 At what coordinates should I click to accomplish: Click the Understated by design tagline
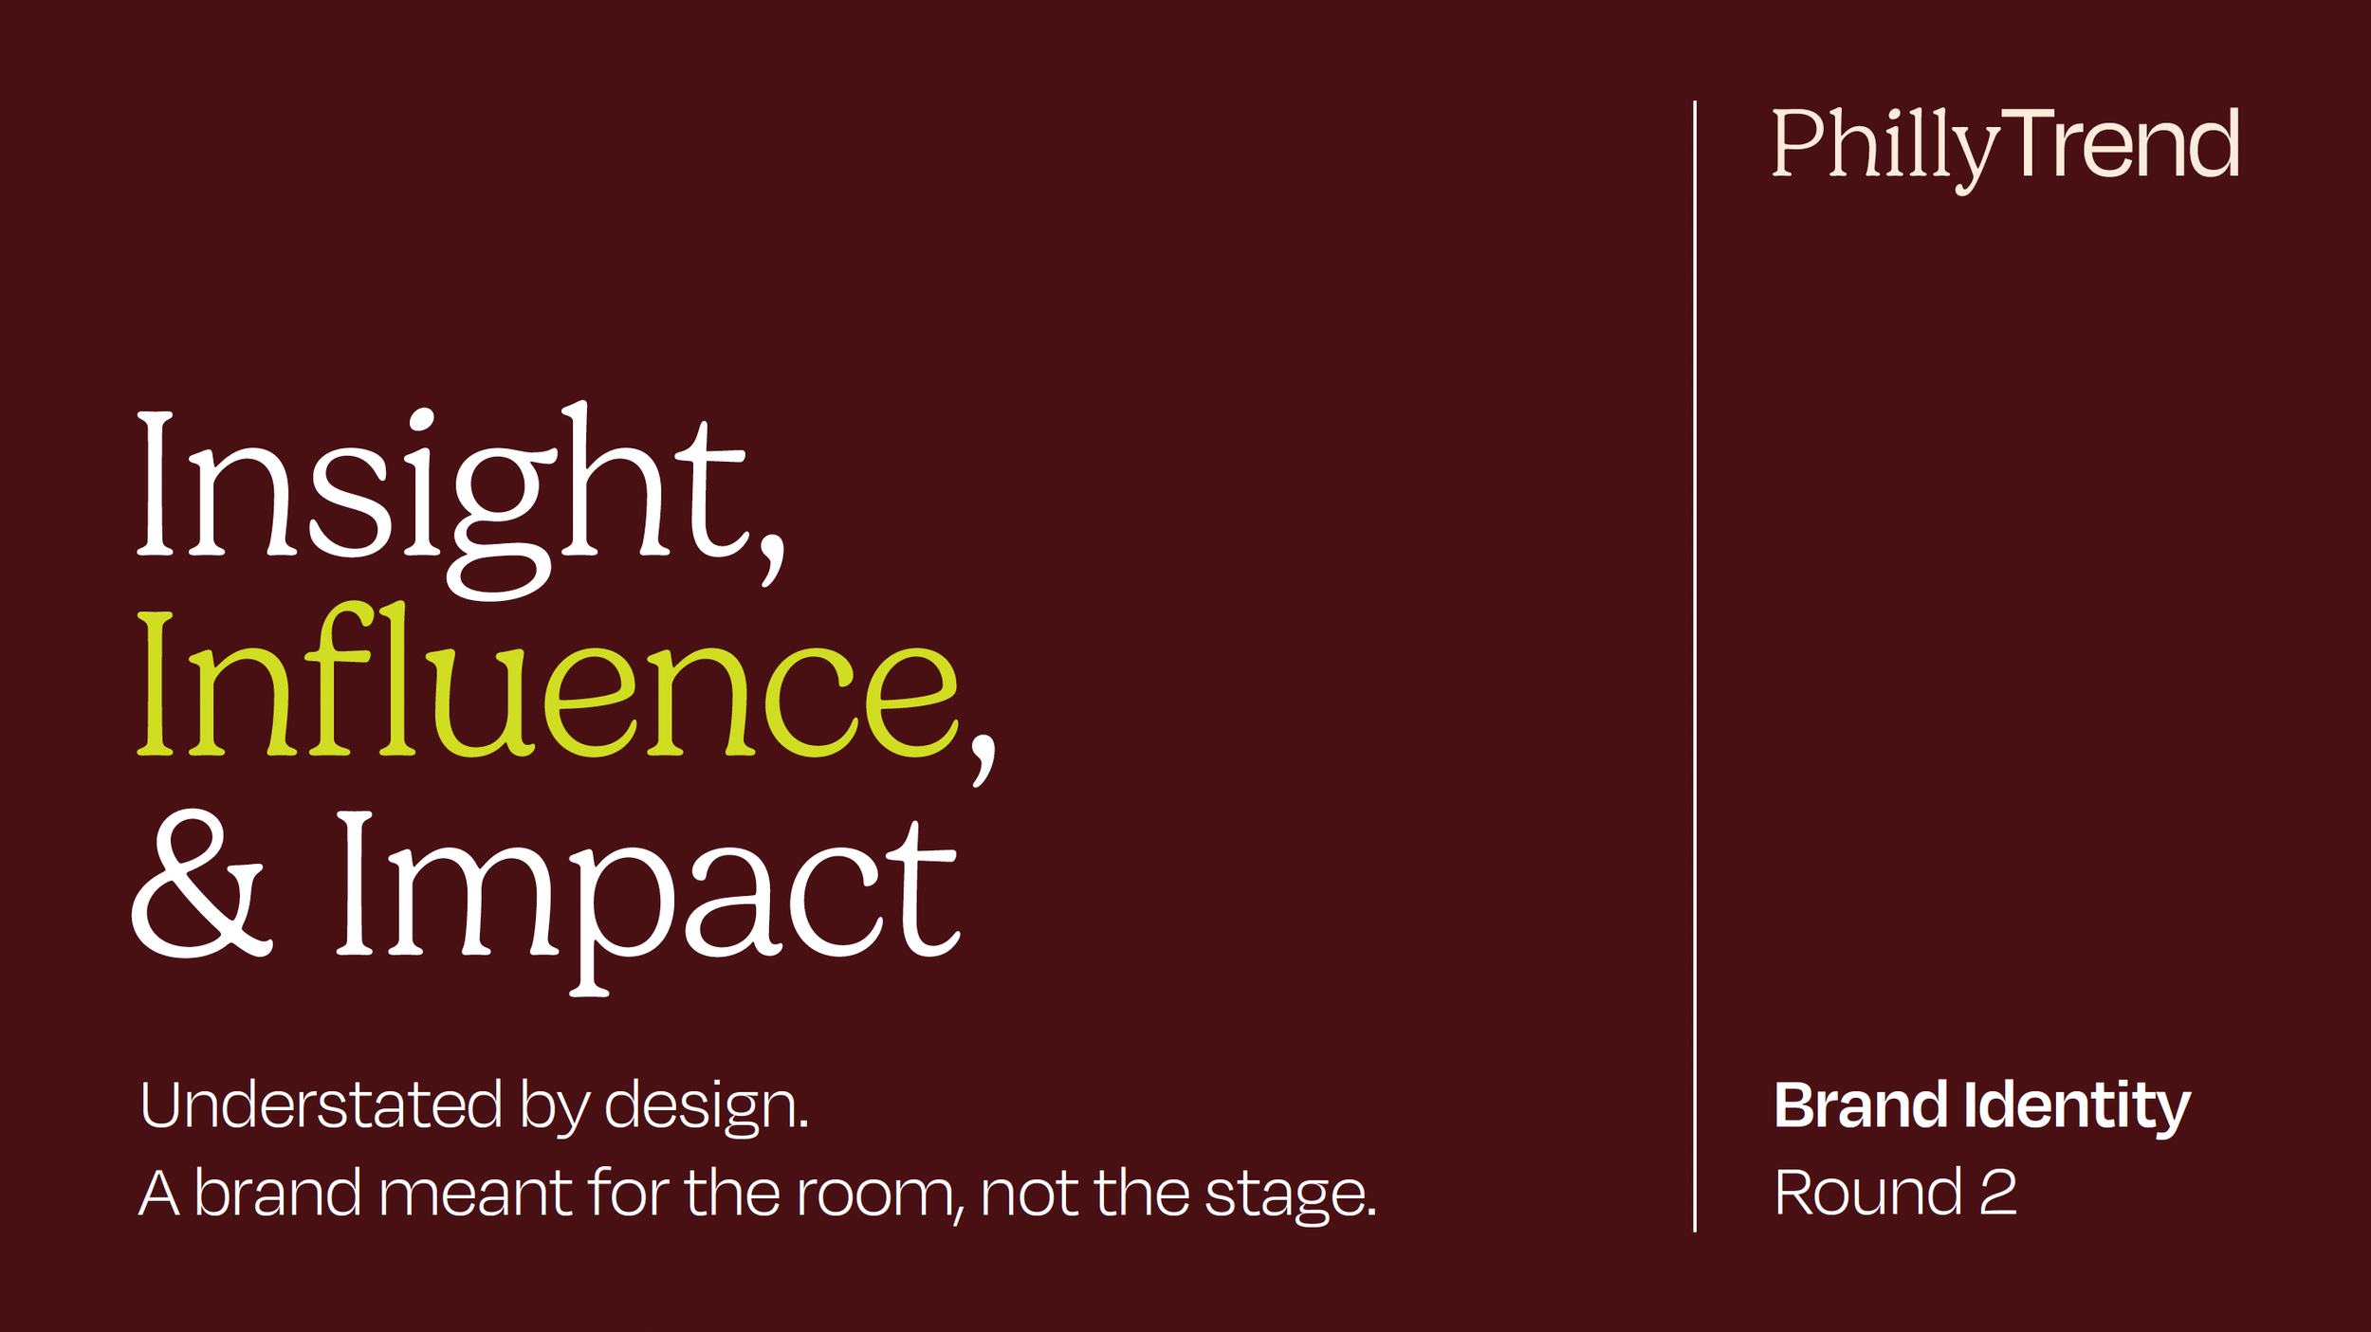point(473,1108)
